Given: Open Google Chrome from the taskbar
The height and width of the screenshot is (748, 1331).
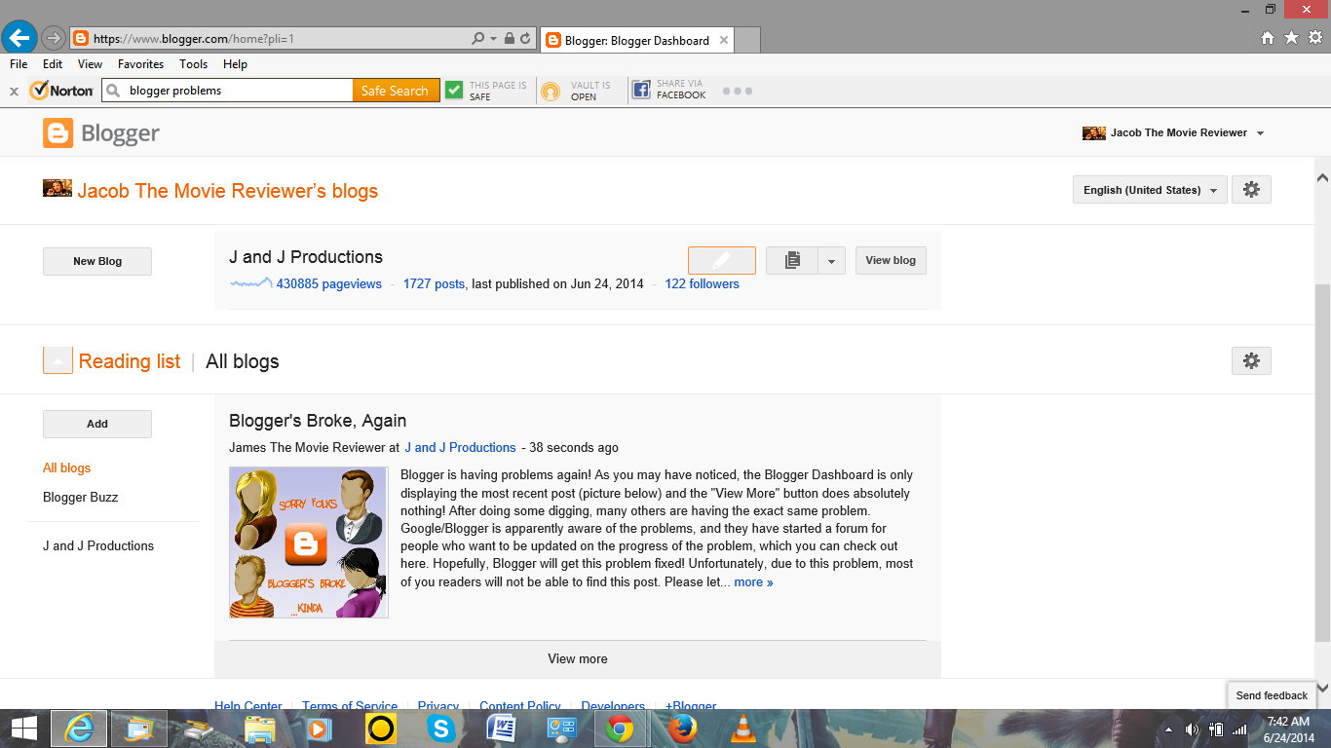Looking at the screenshot, I should (621, 729).
